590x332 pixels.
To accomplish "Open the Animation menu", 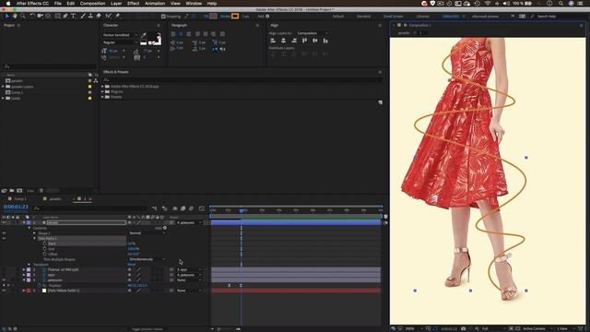I will [x=155, y=4].
